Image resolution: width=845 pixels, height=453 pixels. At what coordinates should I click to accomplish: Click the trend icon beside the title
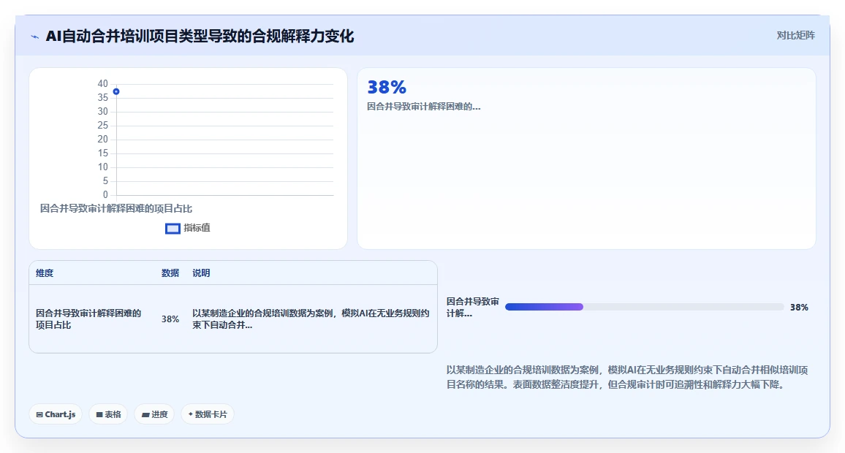coord(35,37)
